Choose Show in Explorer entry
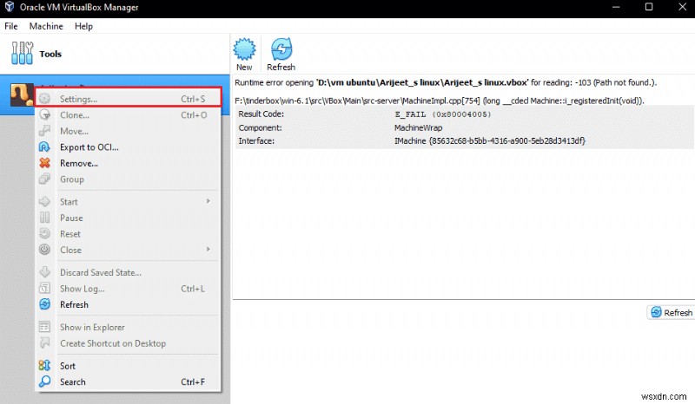 (128, 327)
